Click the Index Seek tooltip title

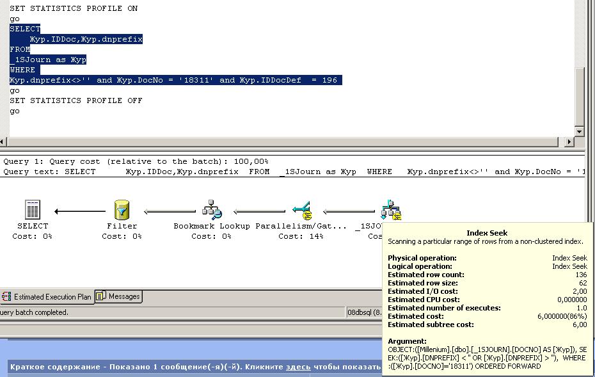click(x=487, y=233)
